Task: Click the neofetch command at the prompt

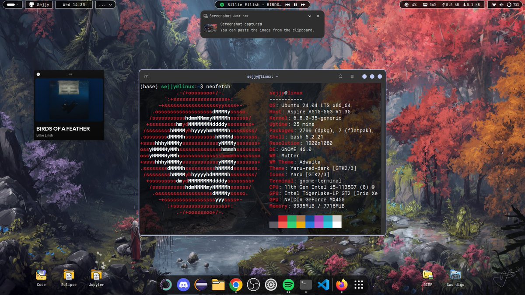Action: point(218,87)
